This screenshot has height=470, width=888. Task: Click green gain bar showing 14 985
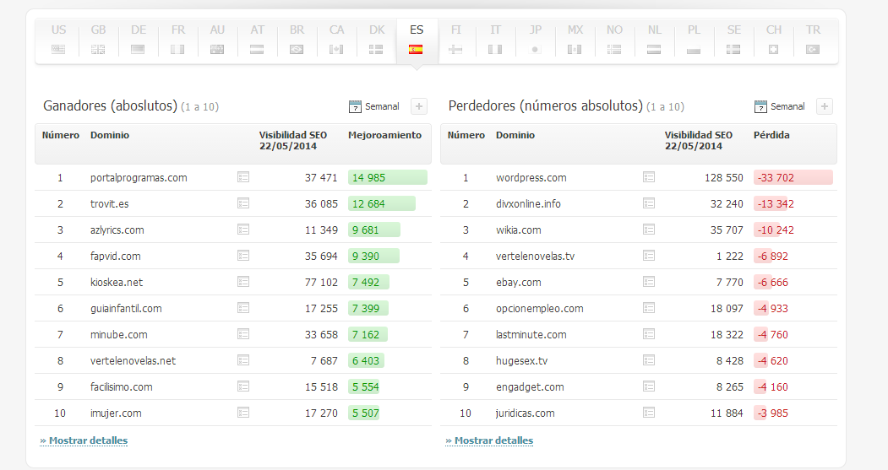tap(387, 177)
